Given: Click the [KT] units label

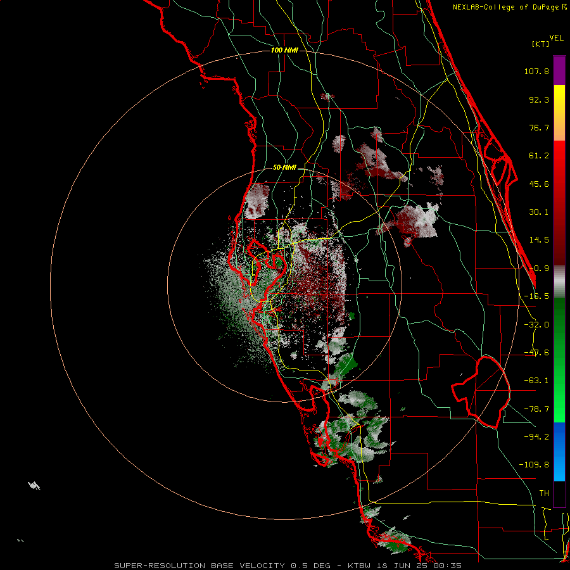Looking at the screenshot, I should [540, 44].
